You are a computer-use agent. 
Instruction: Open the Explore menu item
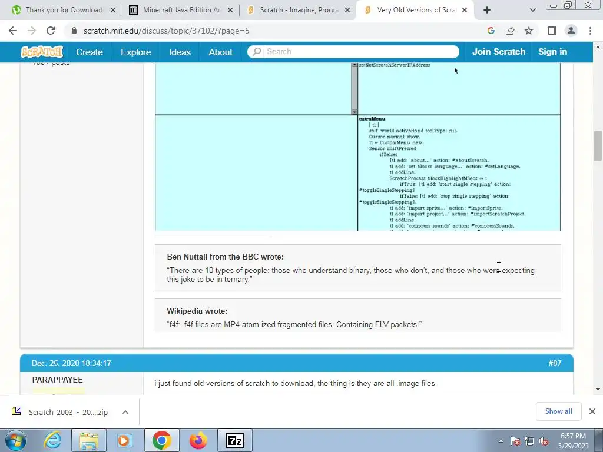click(x=136, y=52)
